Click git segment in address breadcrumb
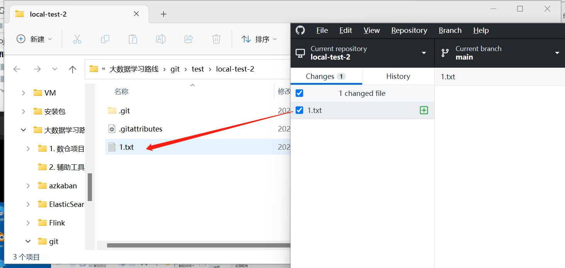The image size is (565, 268). click(175, 69)
